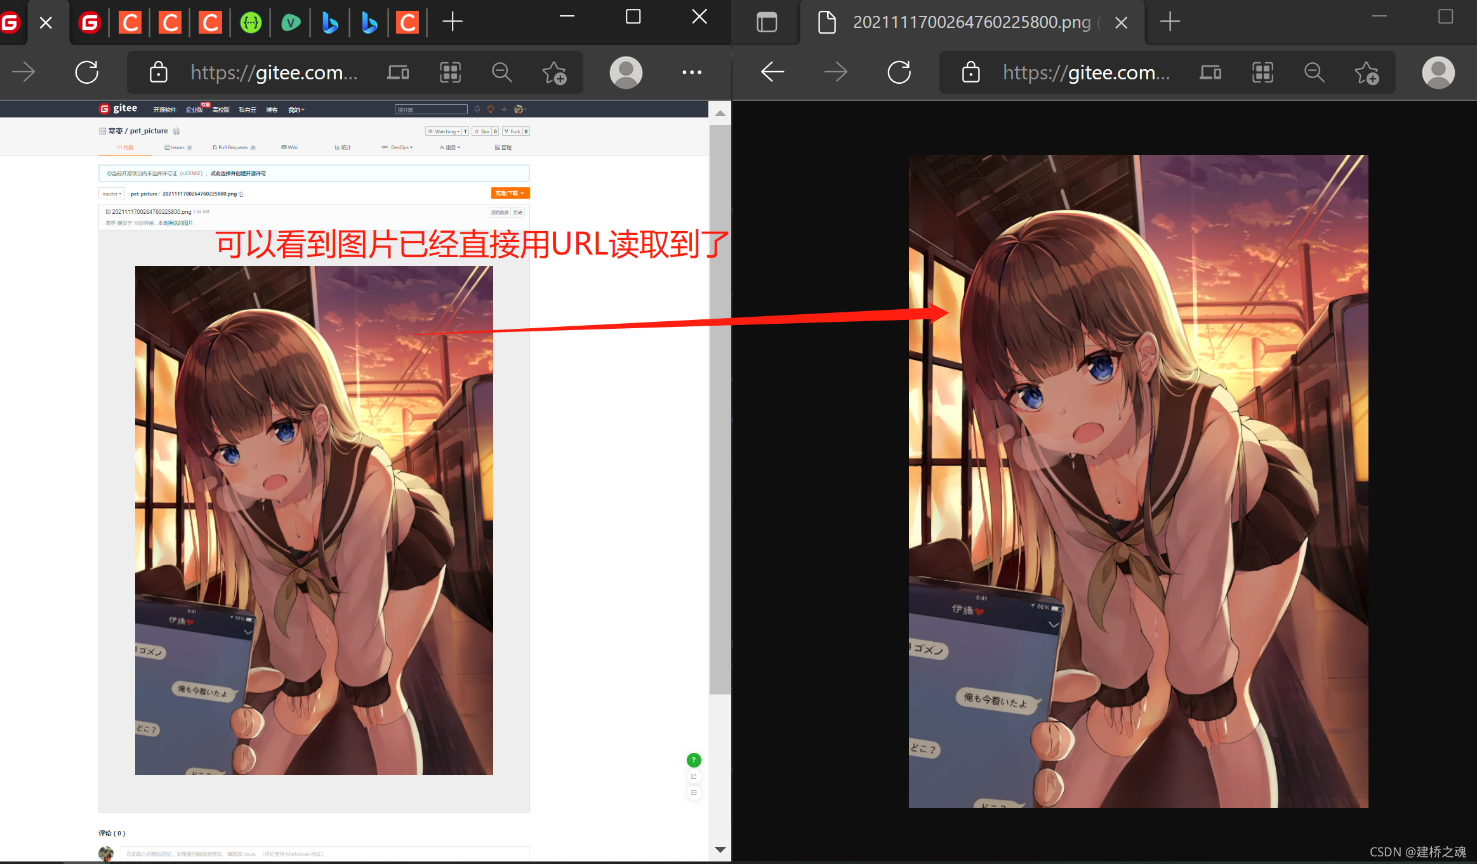The width and height of the screenshot is (1477, 864).
Task: Click the back arrow in right window
Action: click(x=772, y=72)
